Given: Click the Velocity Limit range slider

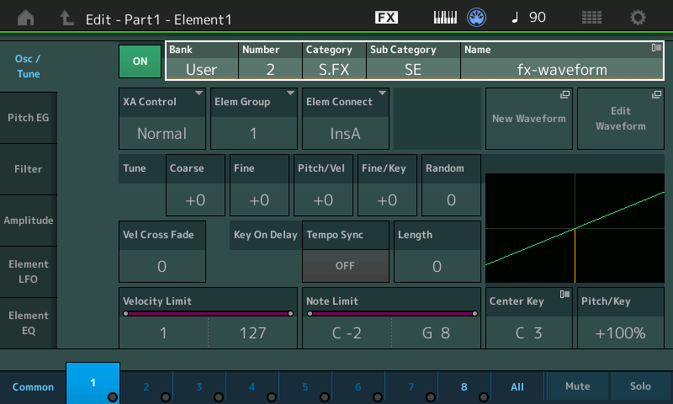Looking at the screenshot, I should click(208, 314).
